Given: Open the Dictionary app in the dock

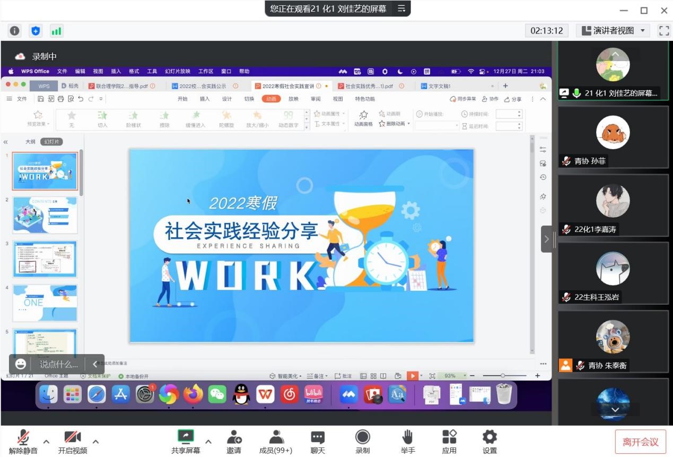Looking at the screenshot, I should point(397,394).
